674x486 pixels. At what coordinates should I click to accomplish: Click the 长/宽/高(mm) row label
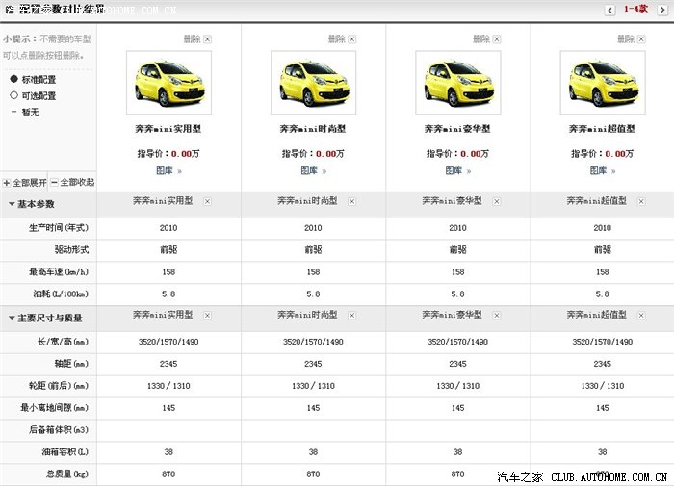tap(64, 342)
